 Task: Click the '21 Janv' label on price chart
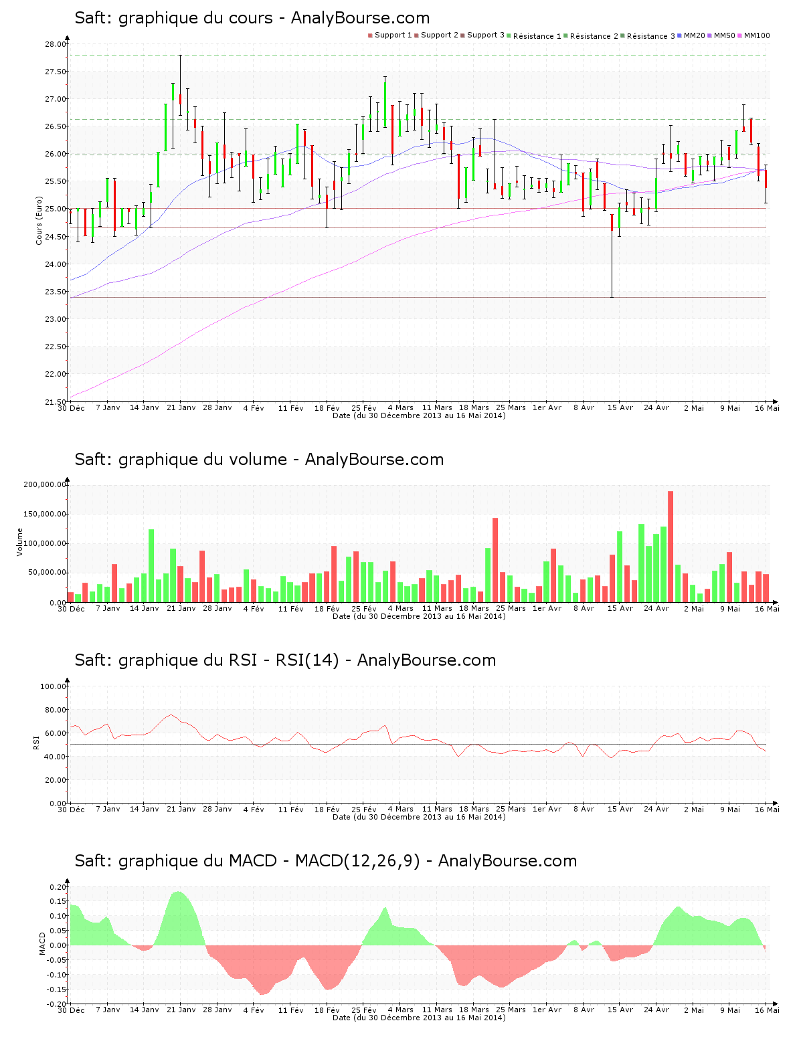[x=181, y=407]
